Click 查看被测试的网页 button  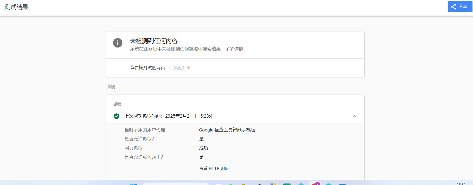tap(148, 68)
